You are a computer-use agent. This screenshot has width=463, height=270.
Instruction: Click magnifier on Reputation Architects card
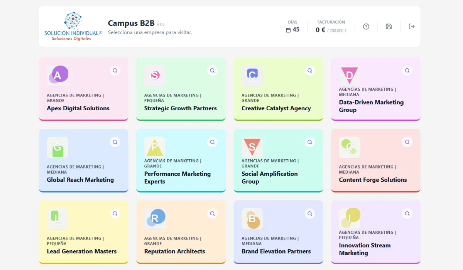click(x=212, y=213)
